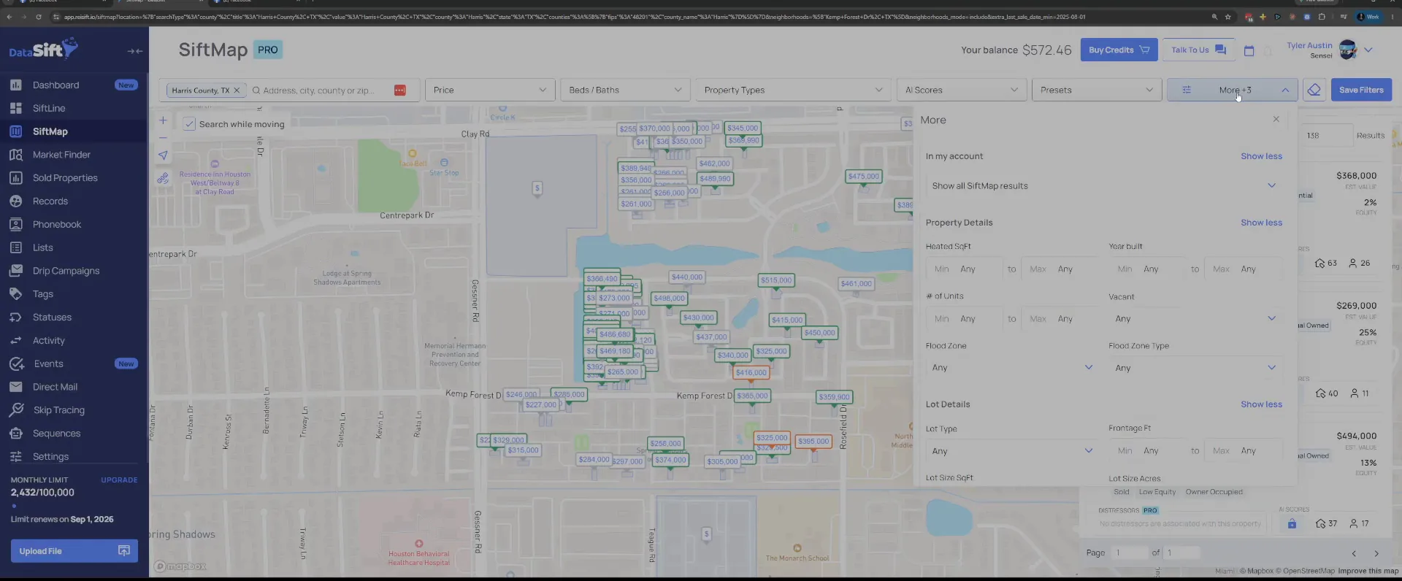The height and width of the screenshot is (581, 1402).
Task: Open Records using its sidebar icon
Action: tap(16, 201)
